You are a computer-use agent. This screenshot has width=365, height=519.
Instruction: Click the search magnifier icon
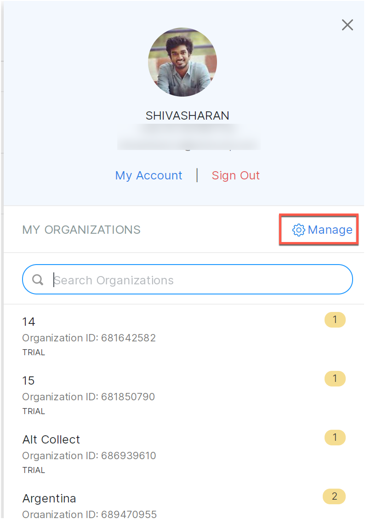pos(38,280)
